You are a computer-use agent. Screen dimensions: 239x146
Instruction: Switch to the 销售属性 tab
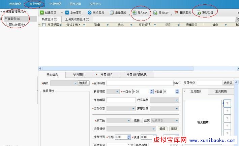coord(79,75)
